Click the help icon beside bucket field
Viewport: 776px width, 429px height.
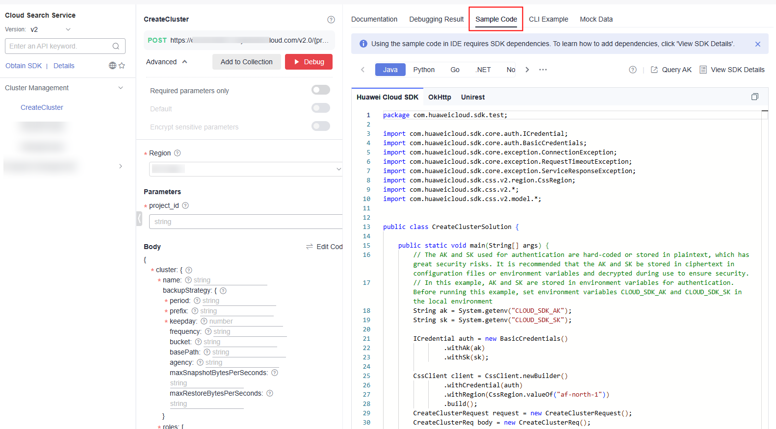[198, 342]
